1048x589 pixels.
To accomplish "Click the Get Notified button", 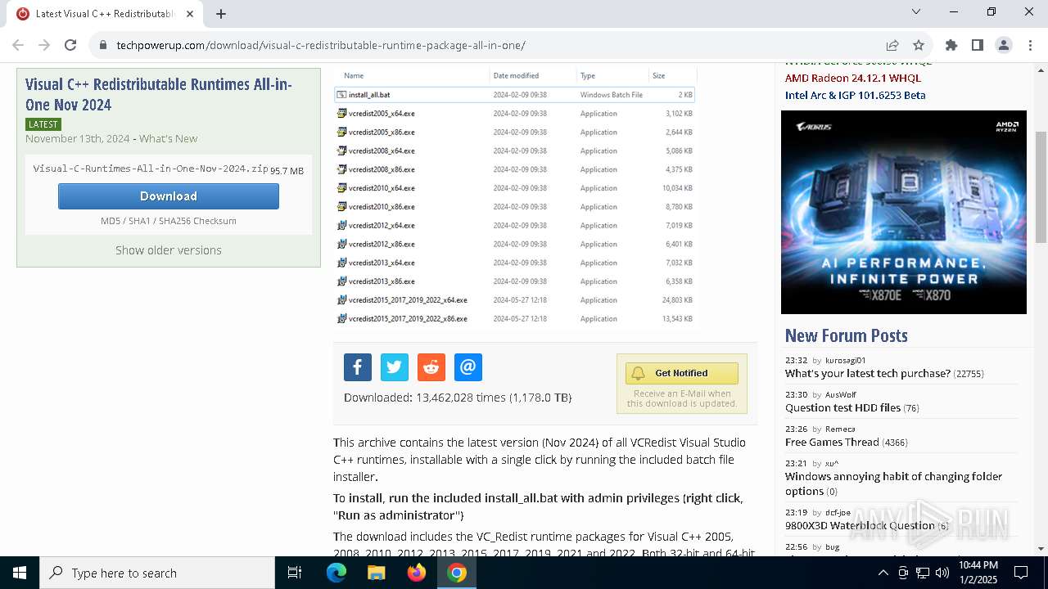I will click(x=682, y=373).
